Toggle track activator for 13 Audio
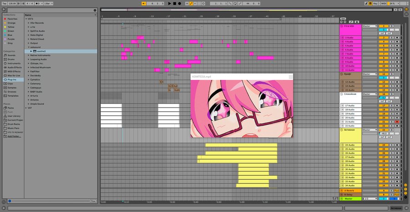This screenshot has width=410, height=212. pyautogui.click(x=384, y=82)
